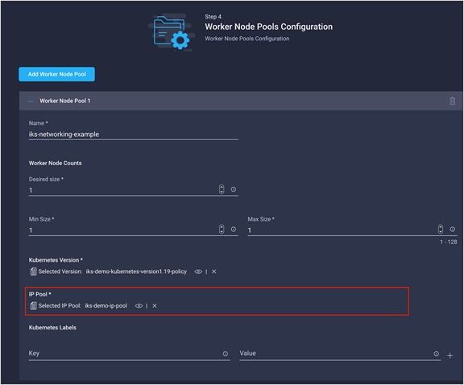Click the Step 4 label

[x=213, y=17]
